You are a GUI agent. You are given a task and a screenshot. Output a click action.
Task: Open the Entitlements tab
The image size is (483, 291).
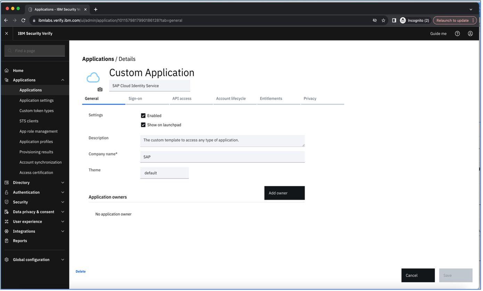coord(271,98)
